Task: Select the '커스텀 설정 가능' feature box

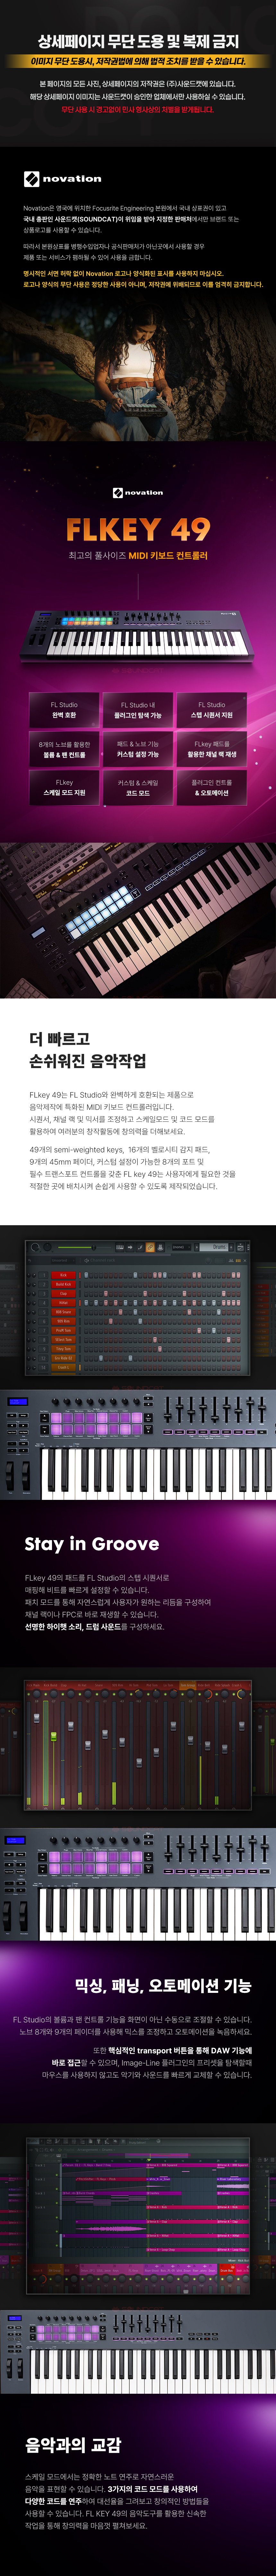Action: [x=137, y=749]
